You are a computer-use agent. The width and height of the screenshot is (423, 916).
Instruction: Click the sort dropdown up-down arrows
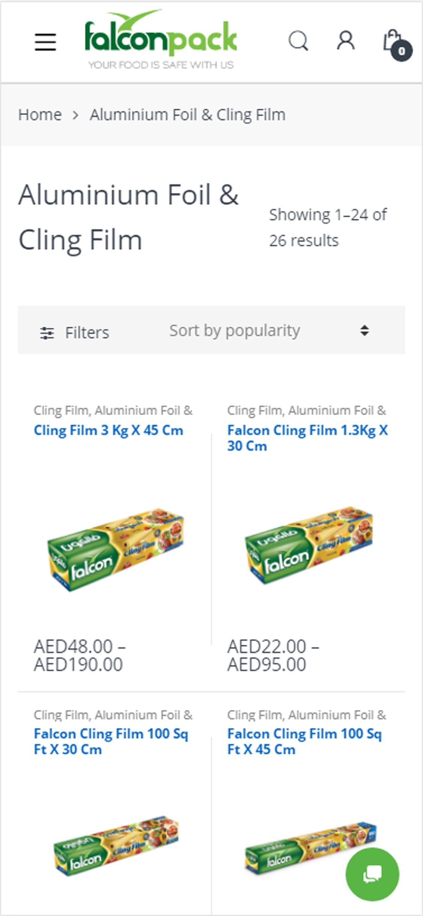point(364,331)
